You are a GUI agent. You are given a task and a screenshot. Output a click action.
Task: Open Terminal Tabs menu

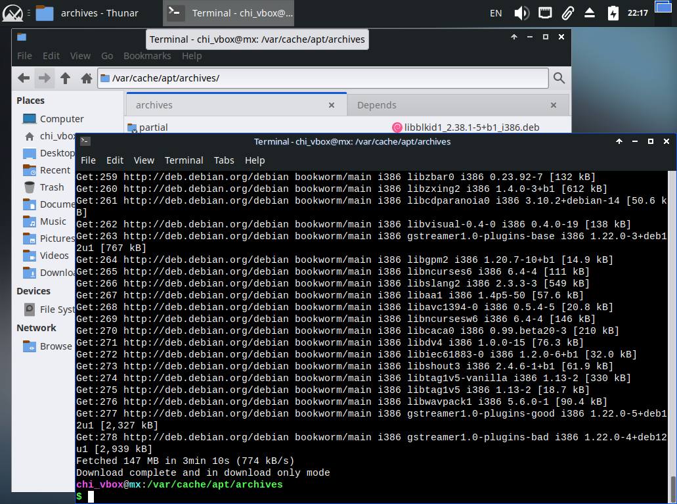[224, 160]
